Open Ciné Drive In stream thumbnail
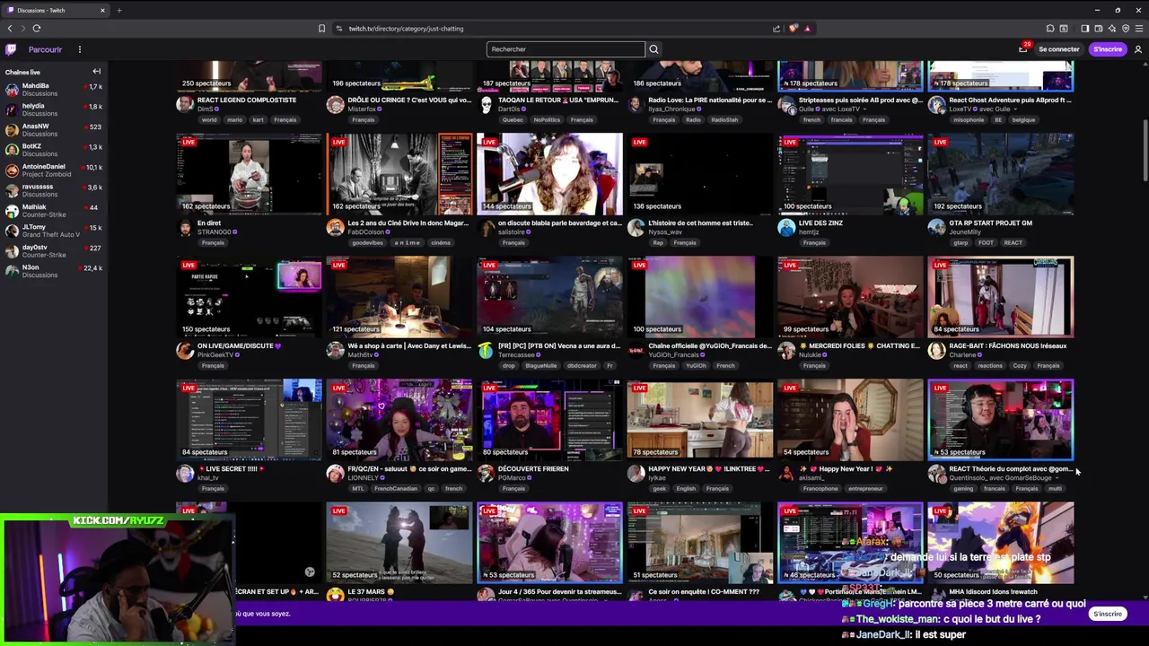 click(x=399, y=174)
